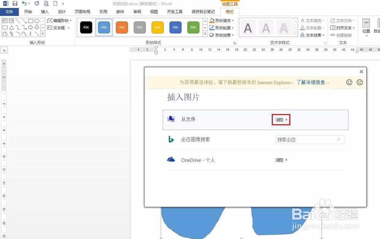
Task: Expand the shapes gallery More button
Action: 43,34
